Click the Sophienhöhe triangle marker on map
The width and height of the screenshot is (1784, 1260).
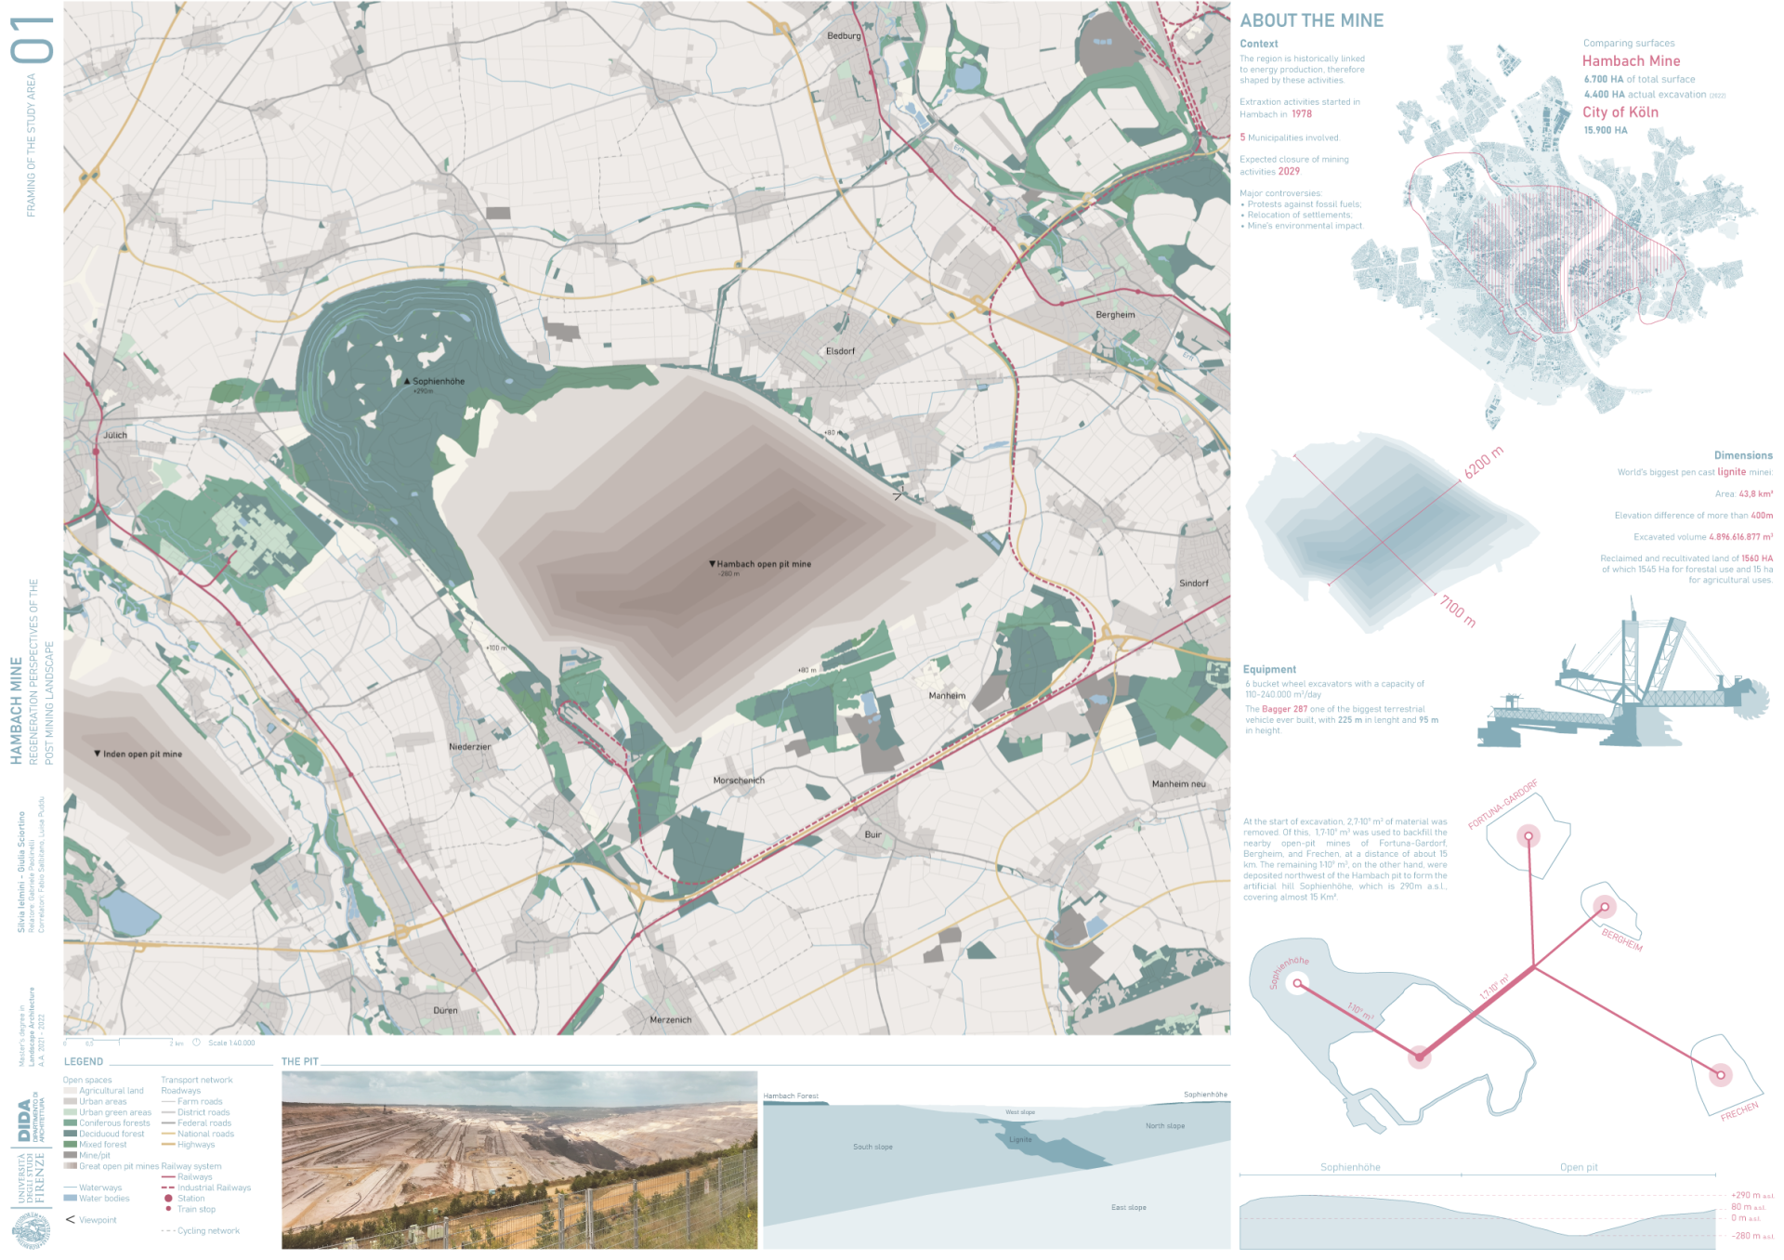click(x=407, y=381)
